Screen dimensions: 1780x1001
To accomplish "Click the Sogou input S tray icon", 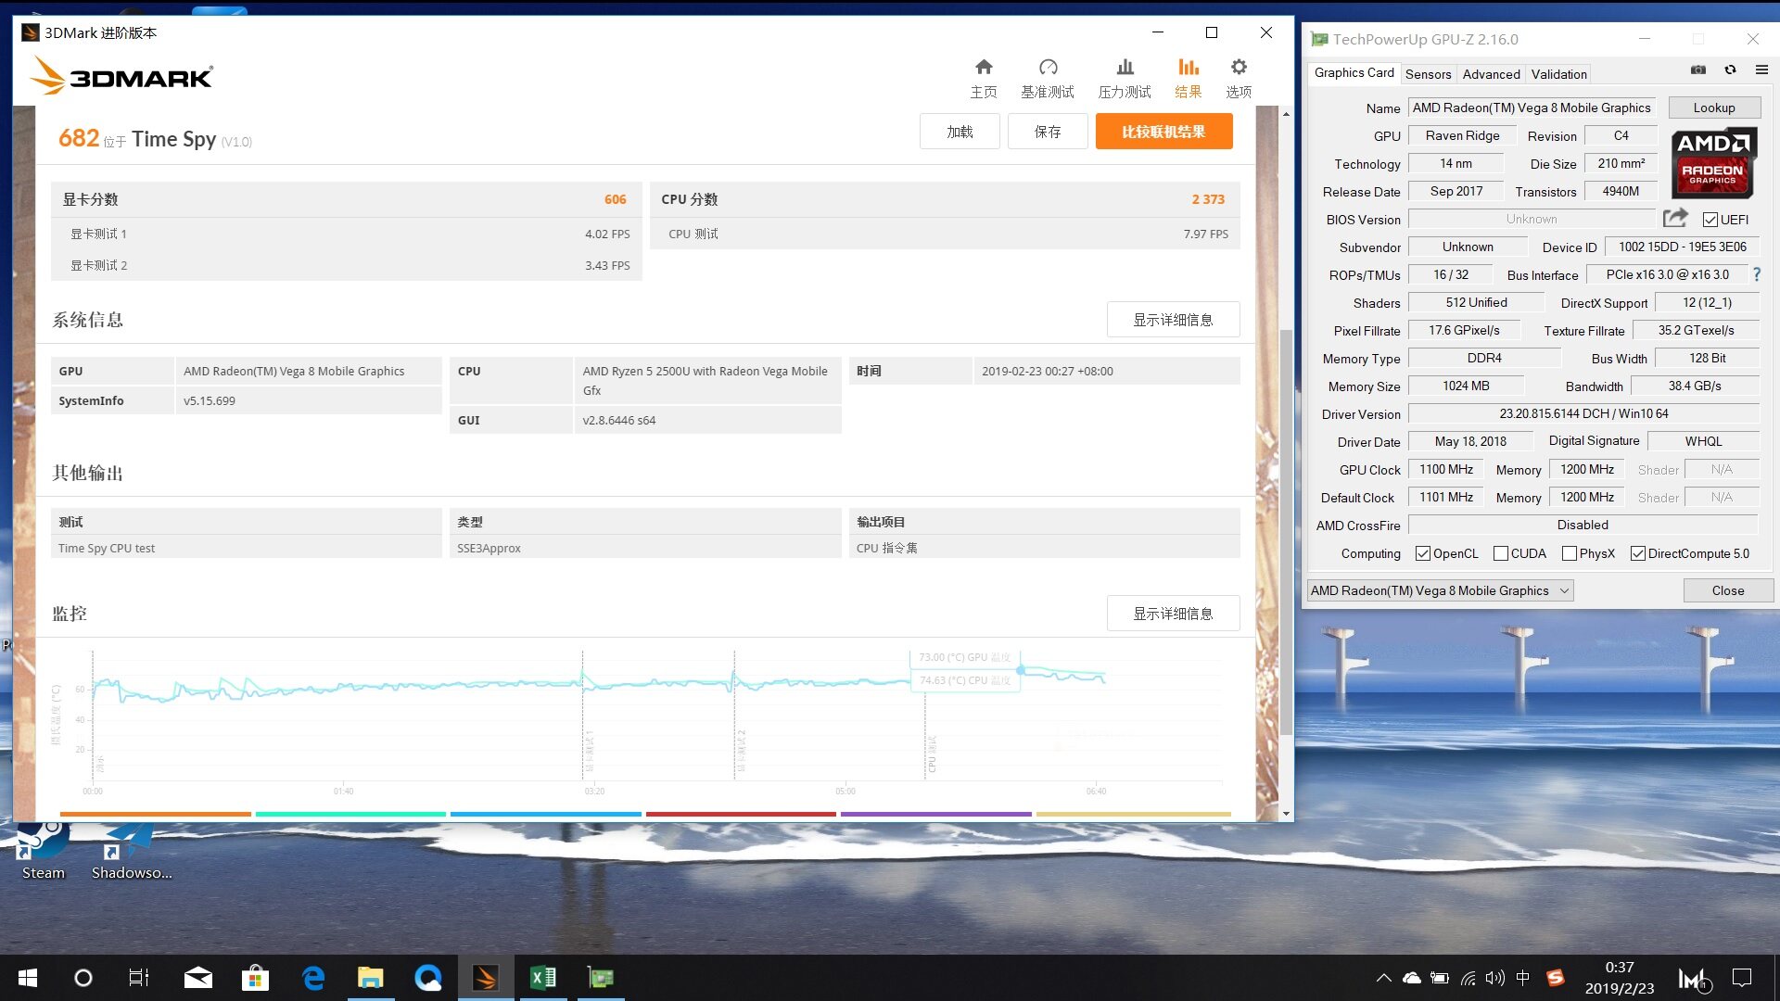I will point(1555,978).
